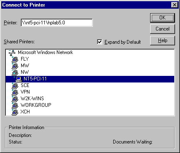Open Help for this dialog
Screen dimensions: 180x153
tap(163, 40)
